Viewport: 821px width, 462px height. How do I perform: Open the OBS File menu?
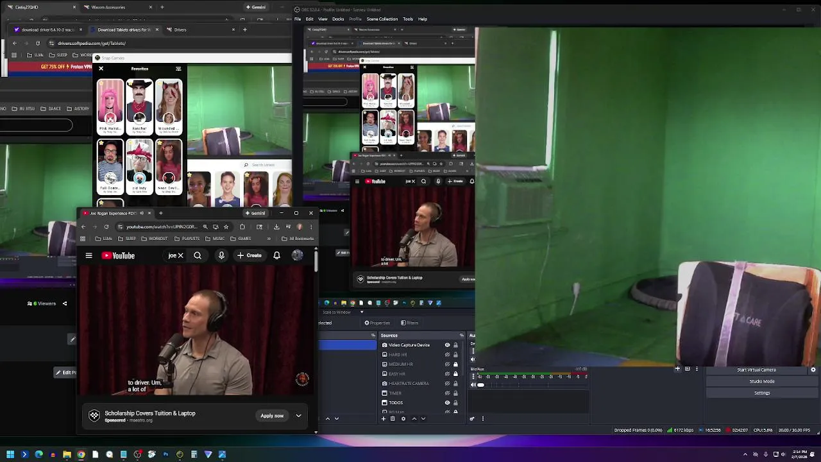[x=298, y=19]
